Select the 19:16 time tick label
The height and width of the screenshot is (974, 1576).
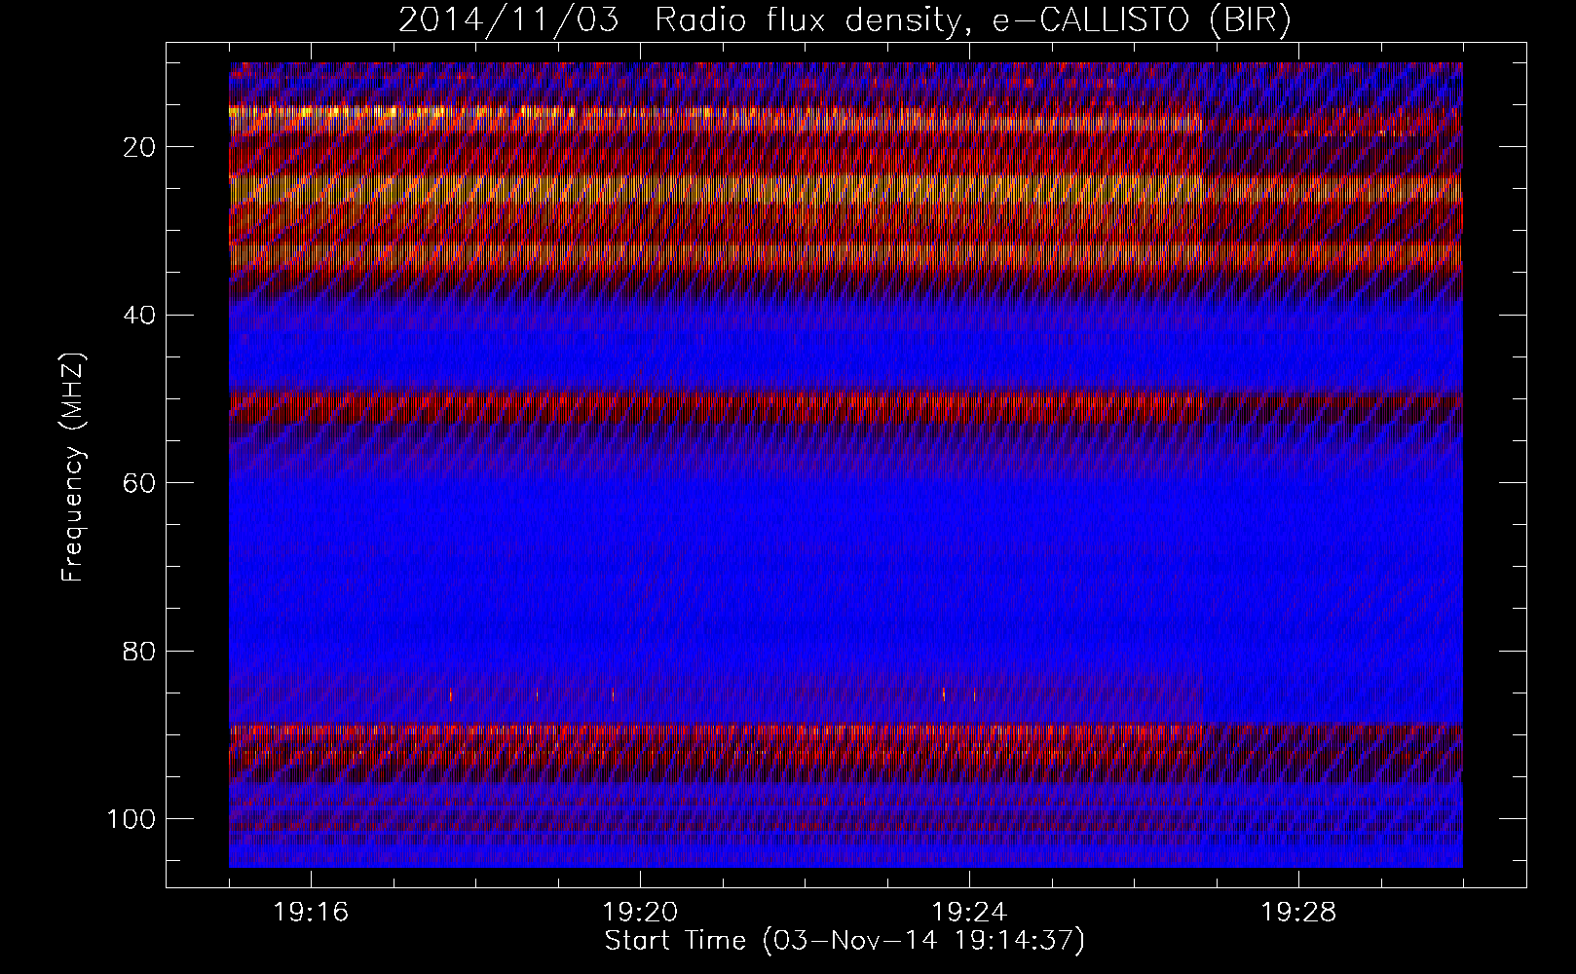point(312,913)
